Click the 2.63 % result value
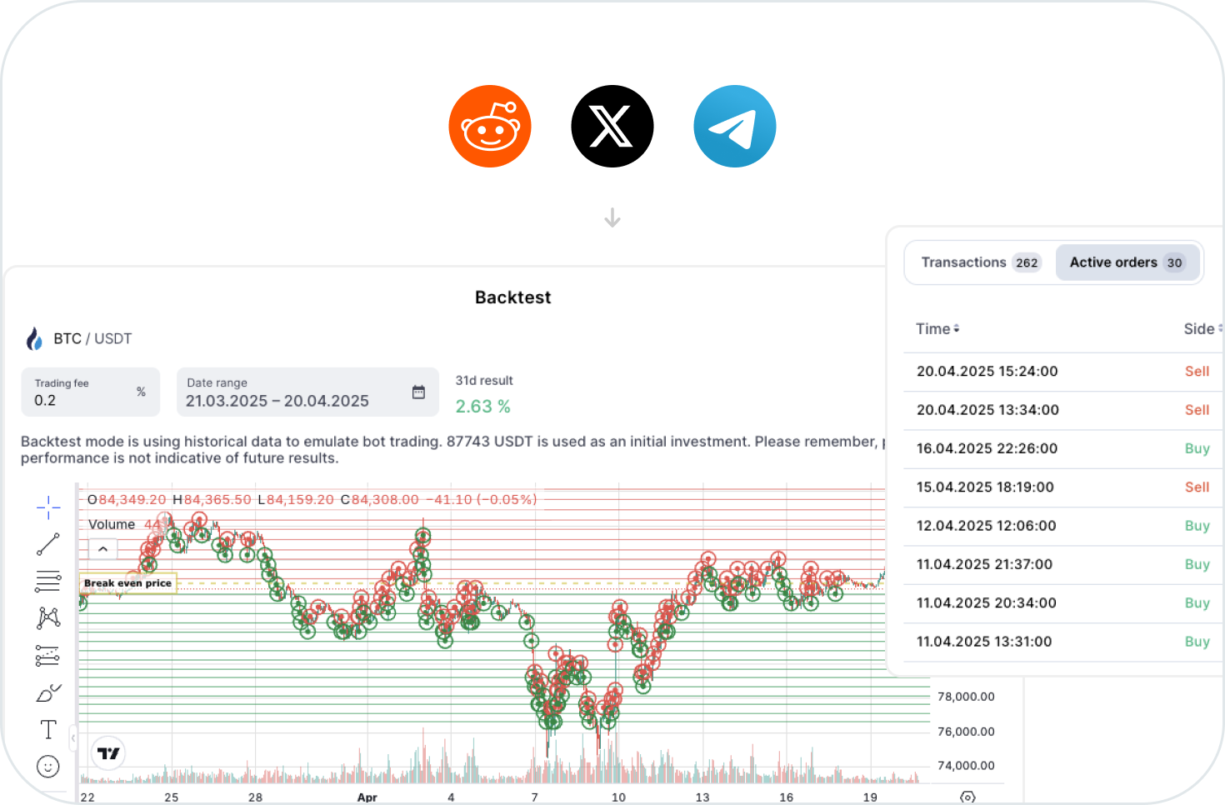Image resolution: width=1225 pixels, height=805 pixels. click(482, 407)
